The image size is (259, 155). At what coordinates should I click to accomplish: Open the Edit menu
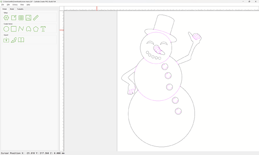click(8, 4)
